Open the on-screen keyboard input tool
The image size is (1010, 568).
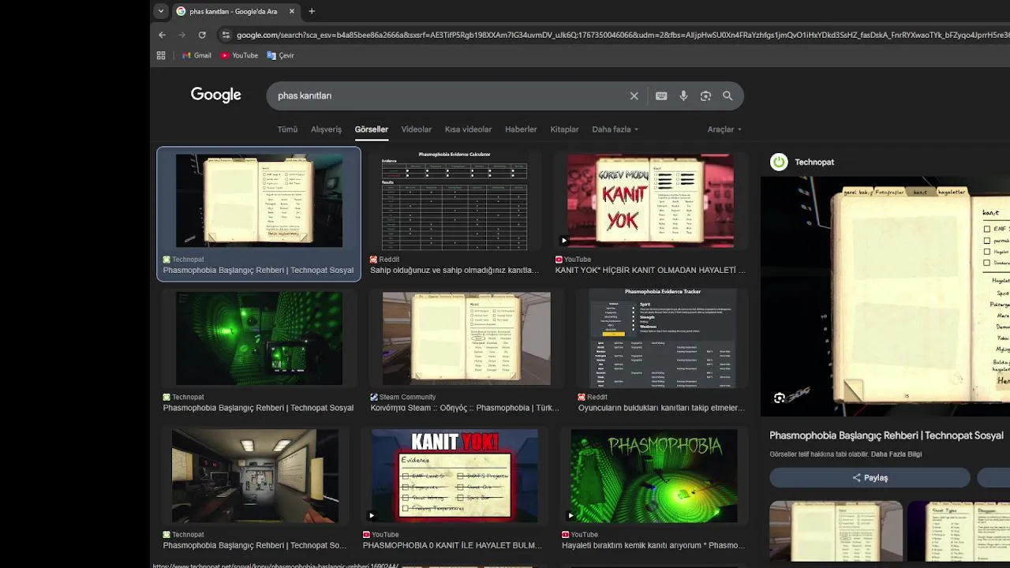point(661,95)
